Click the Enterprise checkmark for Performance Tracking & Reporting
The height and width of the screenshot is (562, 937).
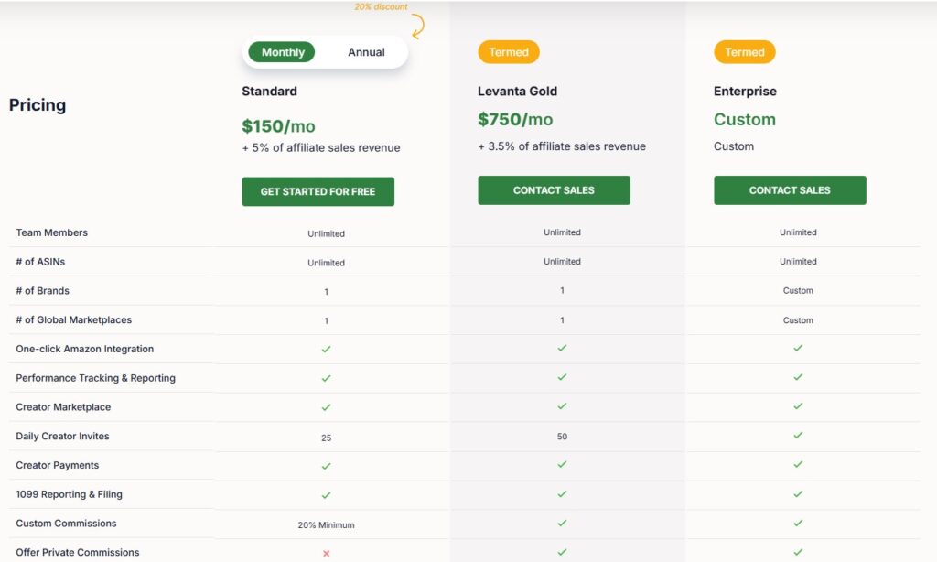click(798, 377)
